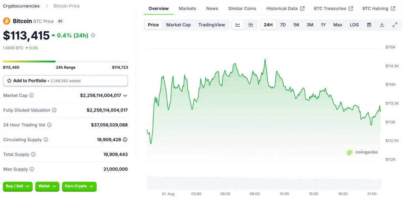This screenshot has width=404, height=198.
Task: Click the $114.5K y-axis label
Action: pos(393,66)
